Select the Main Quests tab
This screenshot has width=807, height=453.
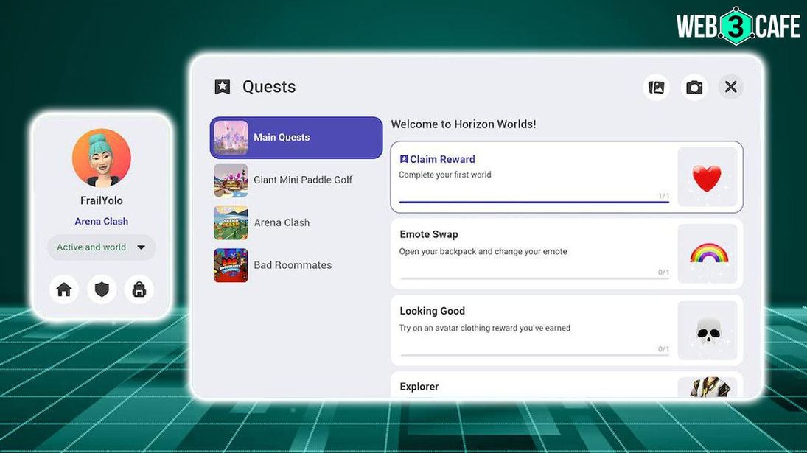(296, 138)
